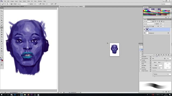Open the Essentials workspace dropdown
The image size is (172, 96).
coord(166,4)
